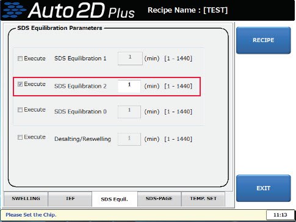296x222 pixels.
Task: Click the 'SDS Equilibration 1' label
Action: pyautogui.click(x=81, y=59)
